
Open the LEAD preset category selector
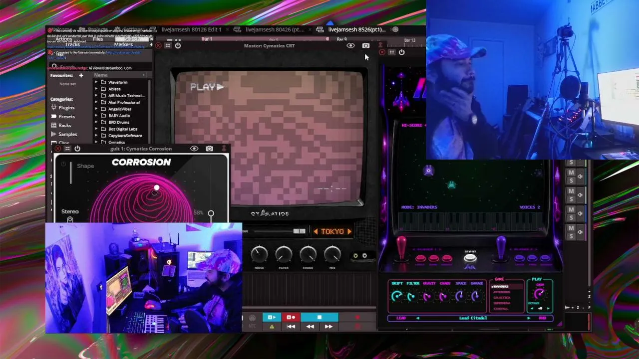(401, 318)
